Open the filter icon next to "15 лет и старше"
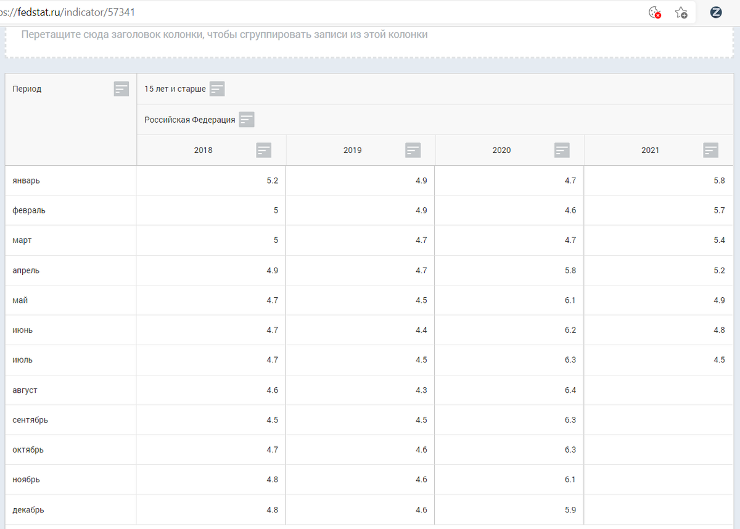This screenshot has width=740, height=529. pyautogui.click(x=217, y=88)
